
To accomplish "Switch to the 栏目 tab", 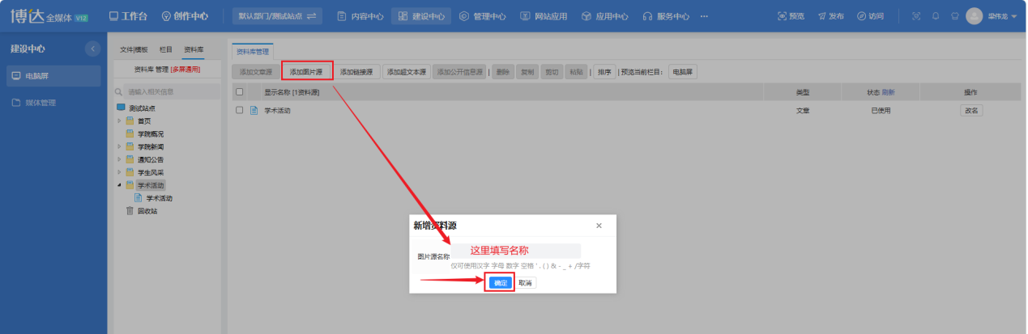I will (x=165, y=50).
